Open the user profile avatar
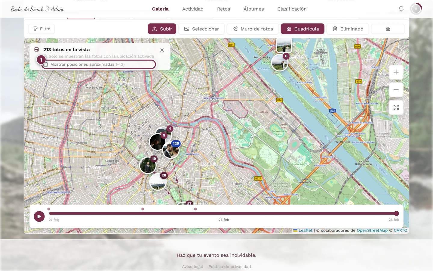 tap(416, 9)
